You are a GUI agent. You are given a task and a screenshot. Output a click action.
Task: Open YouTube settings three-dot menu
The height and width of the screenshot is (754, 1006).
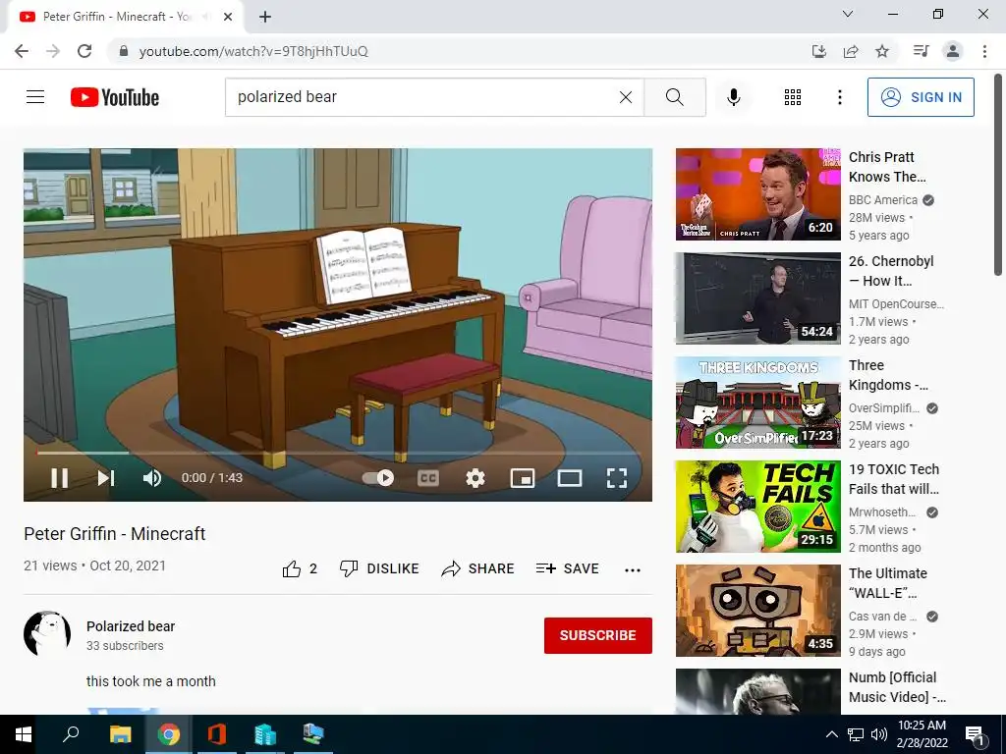click(x=839, y=97)
